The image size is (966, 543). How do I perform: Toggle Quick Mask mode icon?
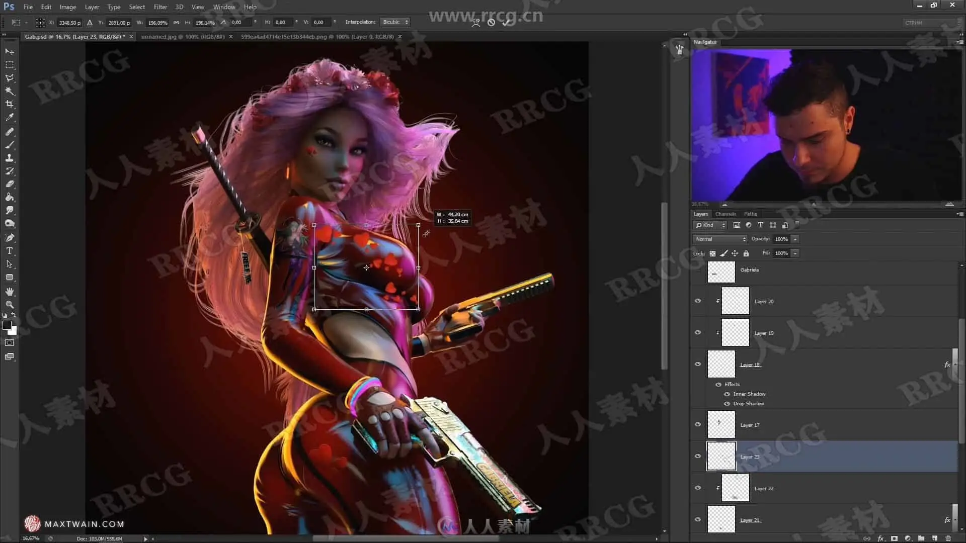pos(10,343)
